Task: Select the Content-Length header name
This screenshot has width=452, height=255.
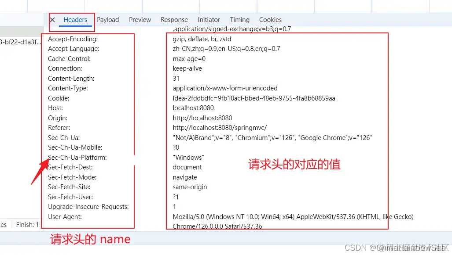Action: point(71,79)
